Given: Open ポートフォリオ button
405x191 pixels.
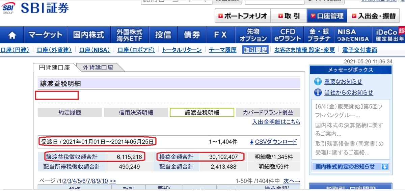Looking at the screenshot, I should pyautogui.click(x=243, y=16).
